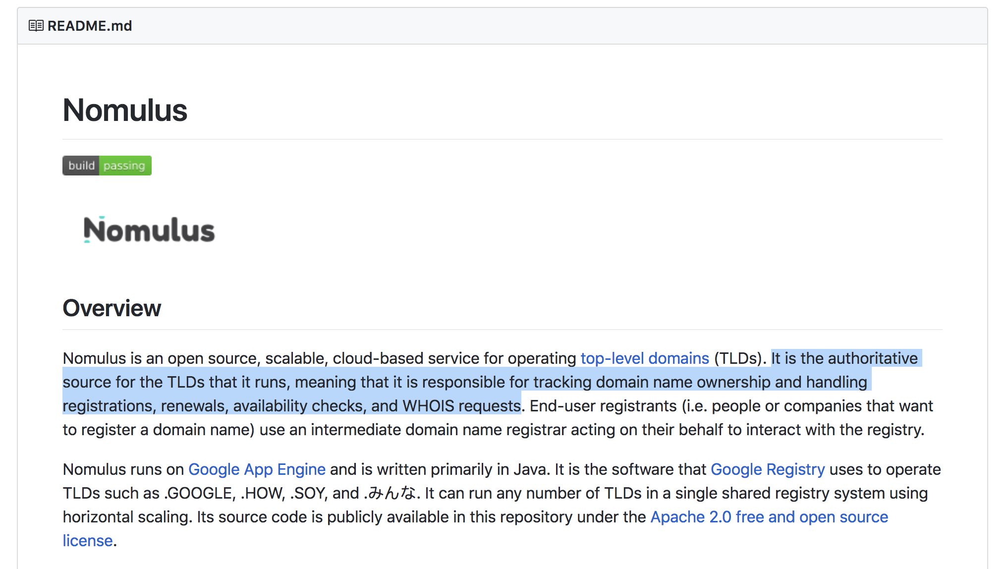1008x569 pixels.
Task: Click the build passing badge
Action: (x=107, y=166)
